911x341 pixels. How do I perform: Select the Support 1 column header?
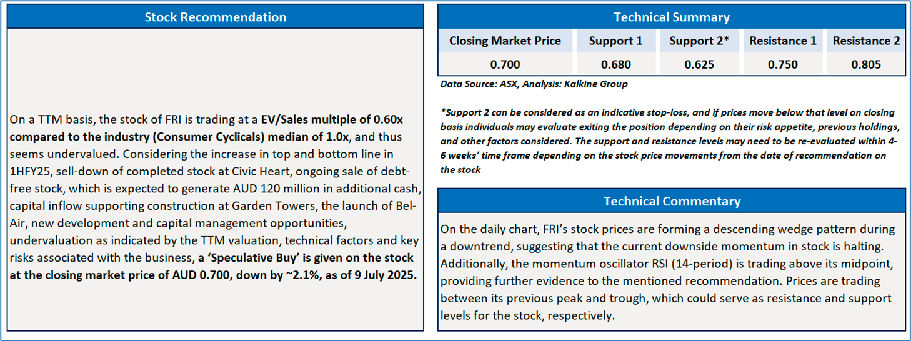[615, 41]
